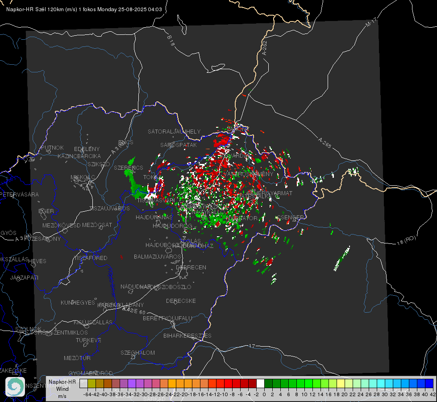Select the M-17 road label
The height and width of the screenshot is (402, 437).
coord(371,22)
